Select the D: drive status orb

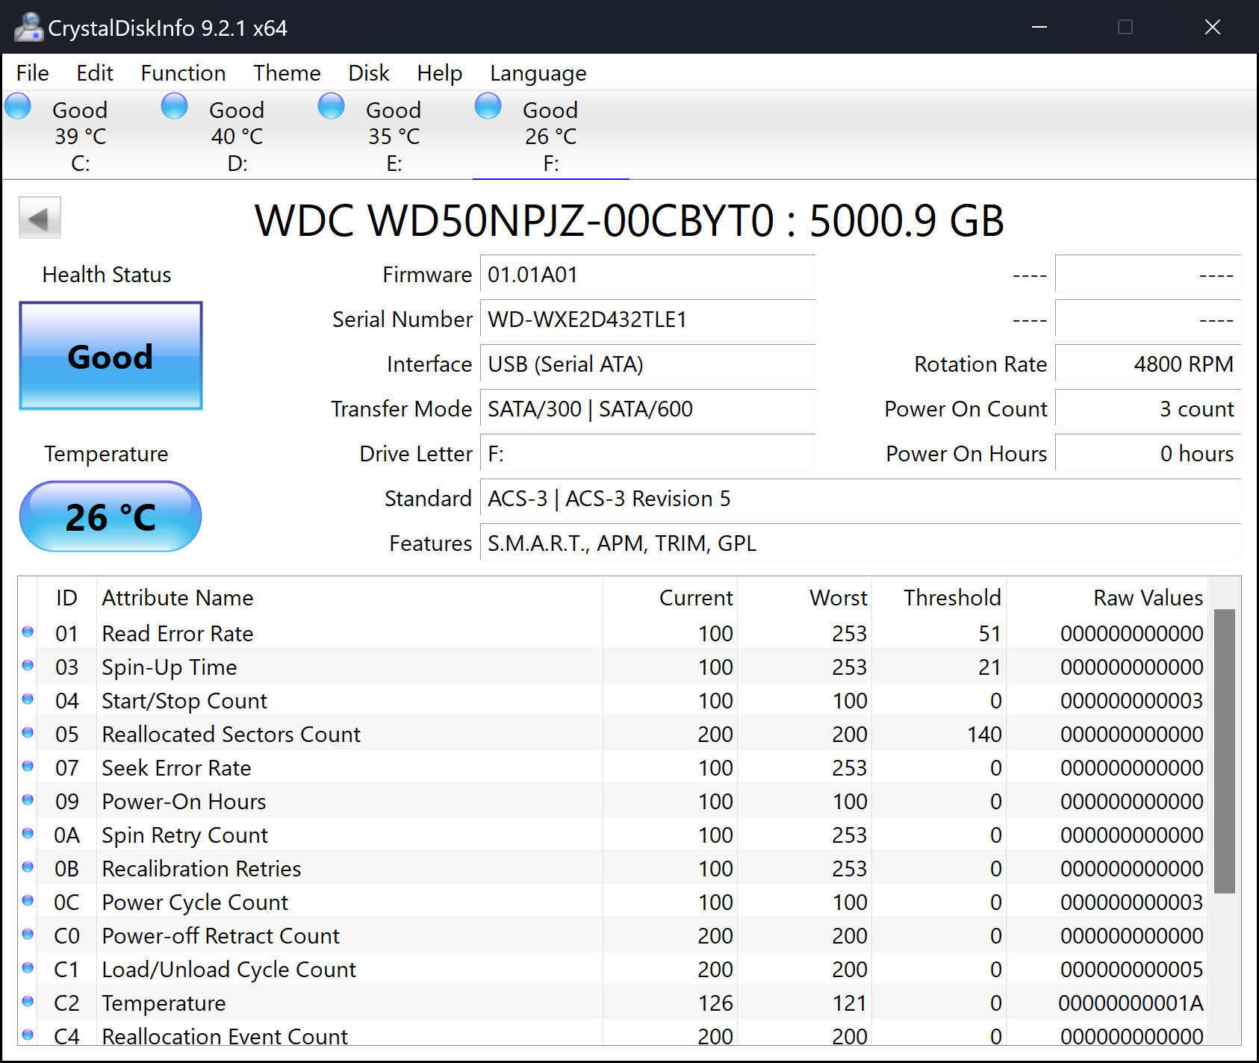point(175,106)
